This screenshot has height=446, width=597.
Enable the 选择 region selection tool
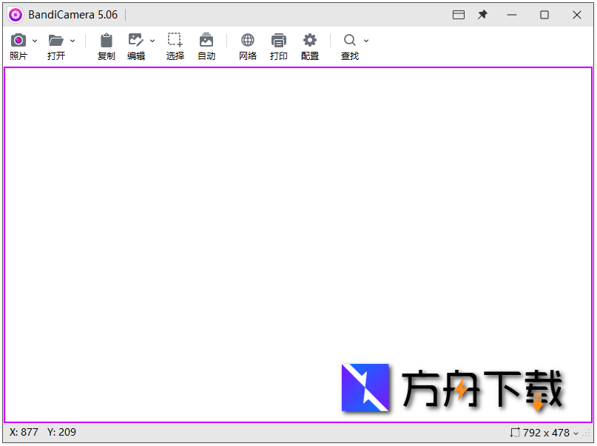coord(175,41)
